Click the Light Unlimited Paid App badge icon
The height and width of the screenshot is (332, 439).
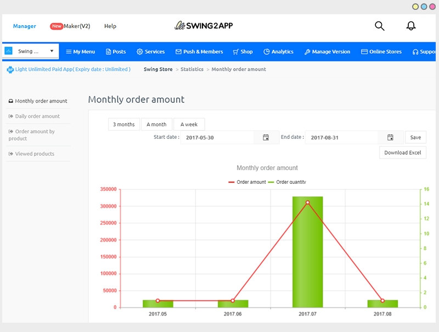click(10, 70)
